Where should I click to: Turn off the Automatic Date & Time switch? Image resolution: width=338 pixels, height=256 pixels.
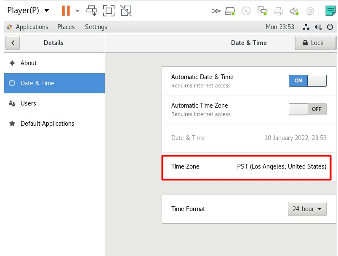click(308, 81)
